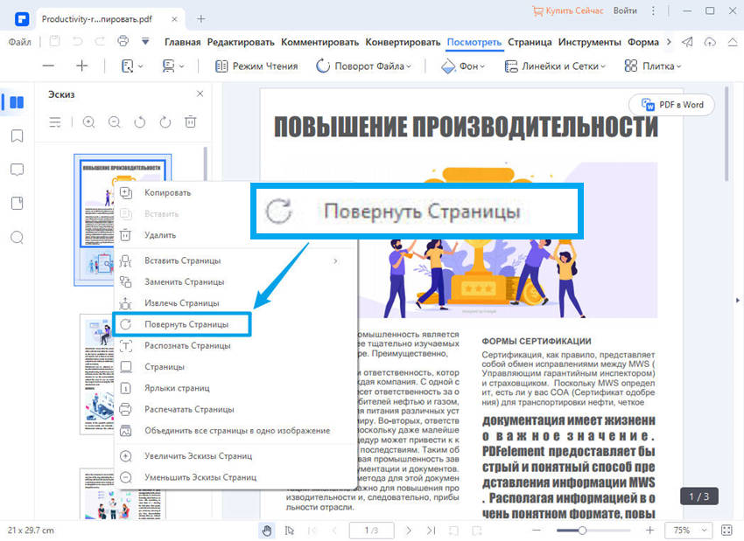Screen dimensions: 744x541
Task: Select Увеличить Эскизы Страниц menu entry
Action: click(236, 455)
